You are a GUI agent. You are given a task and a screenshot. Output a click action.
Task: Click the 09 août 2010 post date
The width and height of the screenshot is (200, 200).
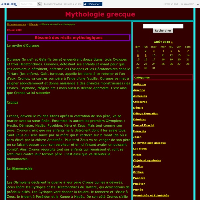[x=14, y=30]
